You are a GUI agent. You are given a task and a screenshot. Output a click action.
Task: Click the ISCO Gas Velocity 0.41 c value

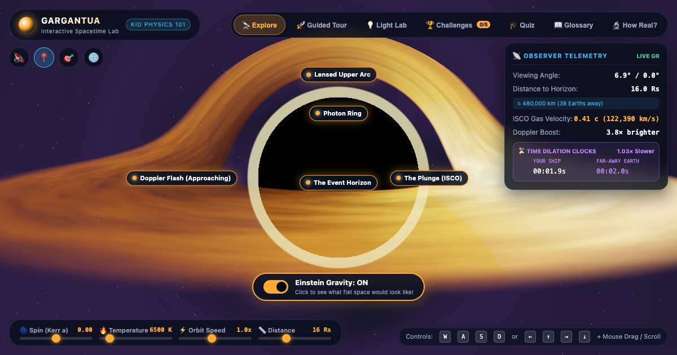[617, 119]
